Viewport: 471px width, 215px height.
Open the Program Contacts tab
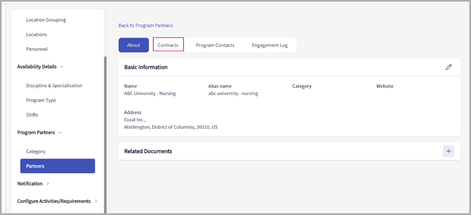click(215, 45)
